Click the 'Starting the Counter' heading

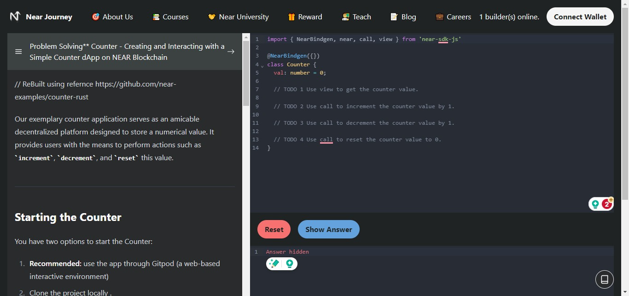click(68, 217)
